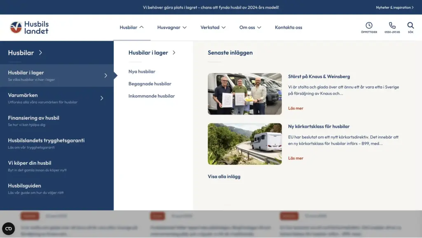The height and width of the screenshot is (238, 422).
Task: Read more about Knaus & Weinsberg
Action: (x=295, y=108)
